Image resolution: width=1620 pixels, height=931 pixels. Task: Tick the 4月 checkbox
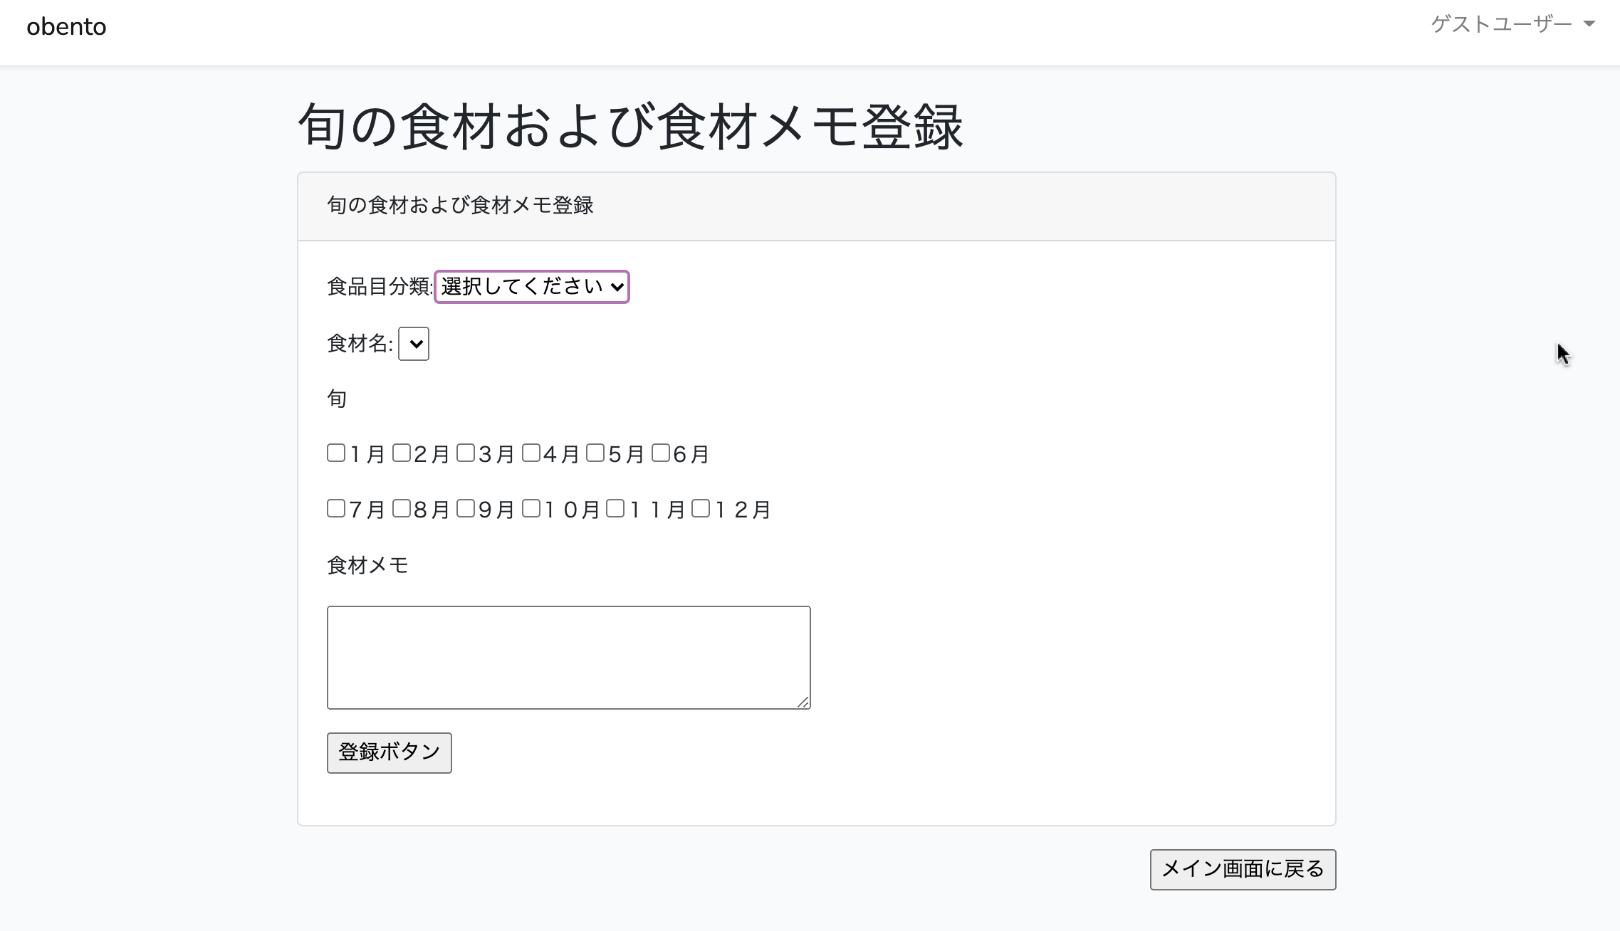[531, 453]
